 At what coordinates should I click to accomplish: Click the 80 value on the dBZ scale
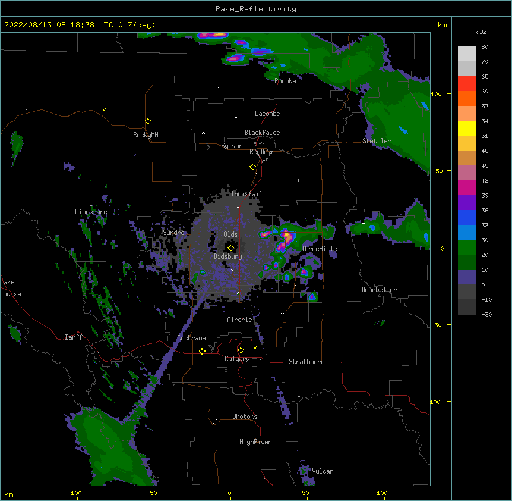click(x=485, y=47)
